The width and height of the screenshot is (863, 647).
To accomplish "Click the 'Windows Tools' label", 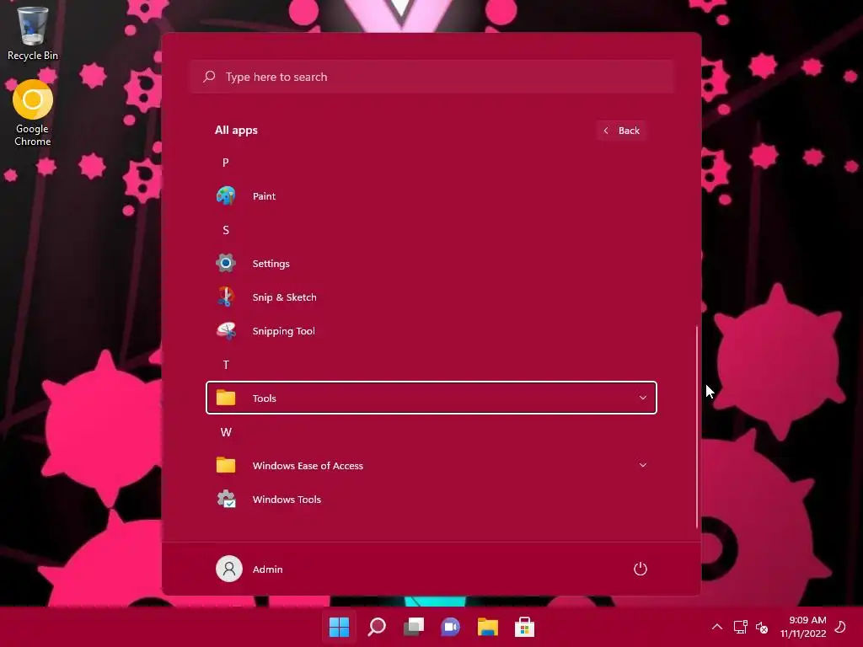I will pos(287,500).
